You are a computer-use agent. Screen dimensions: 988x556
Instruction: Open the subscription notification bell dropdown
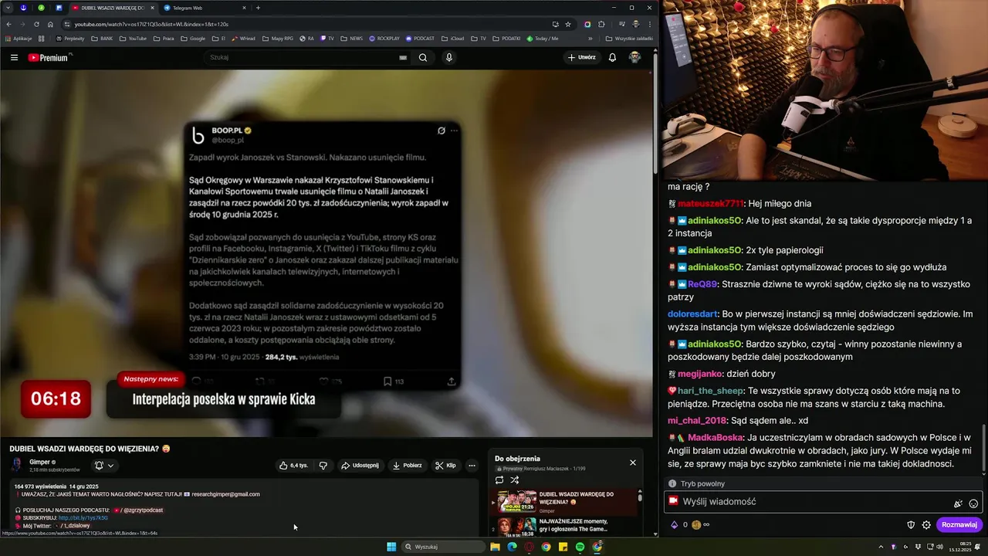(104, 466)
